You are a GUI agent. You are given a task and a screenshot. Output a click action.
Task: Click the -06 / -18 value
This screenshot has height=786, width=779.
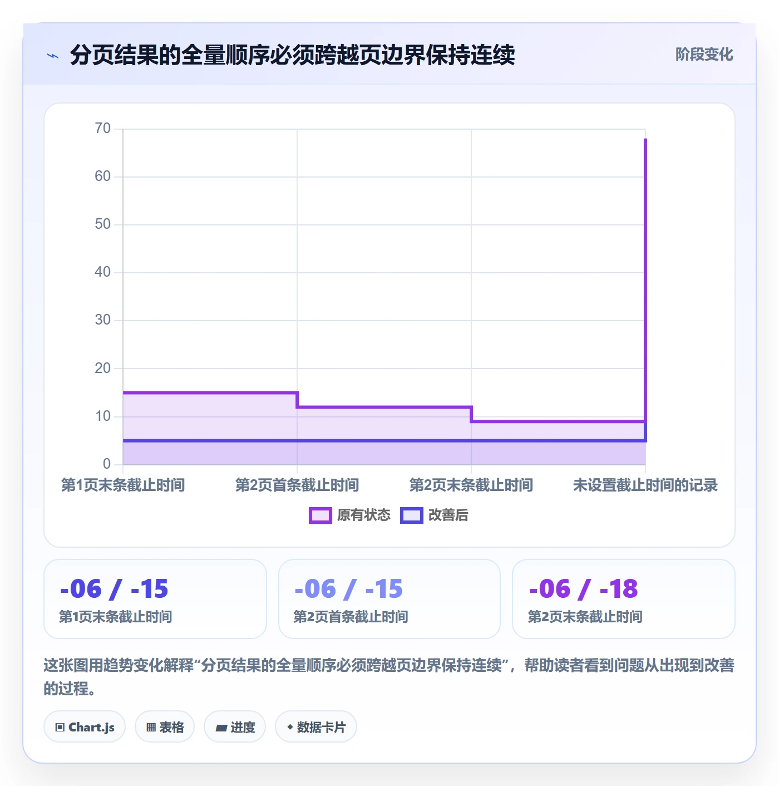tap(583, 589)
